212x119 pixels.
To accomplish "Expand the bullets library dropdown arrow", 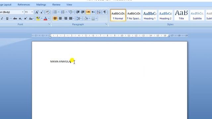I will [59, 12].
